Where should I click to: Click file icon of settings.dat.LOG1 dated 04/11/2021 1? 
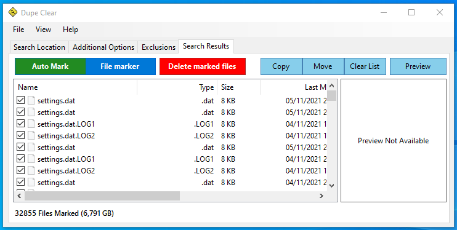[31, 124]
